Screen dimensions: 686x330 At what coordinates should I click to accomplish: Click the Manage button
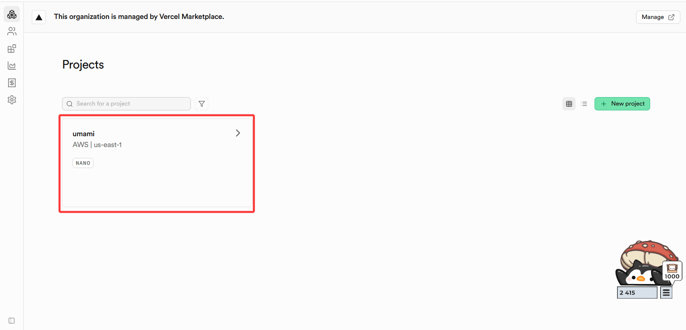[x=657, y=17]
